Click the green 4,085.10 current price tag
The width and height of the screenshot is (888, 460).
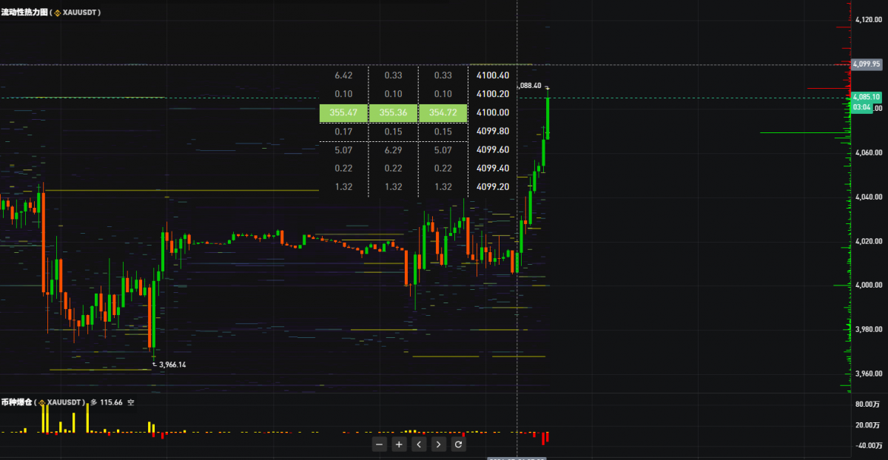coord(865,97)
